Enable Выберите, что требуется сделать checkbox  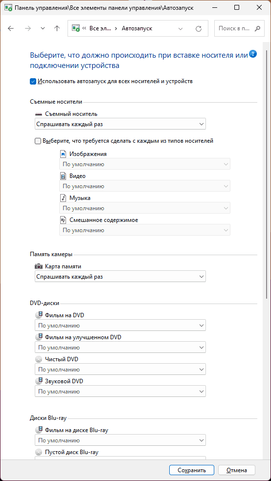(x=38, y=141)
